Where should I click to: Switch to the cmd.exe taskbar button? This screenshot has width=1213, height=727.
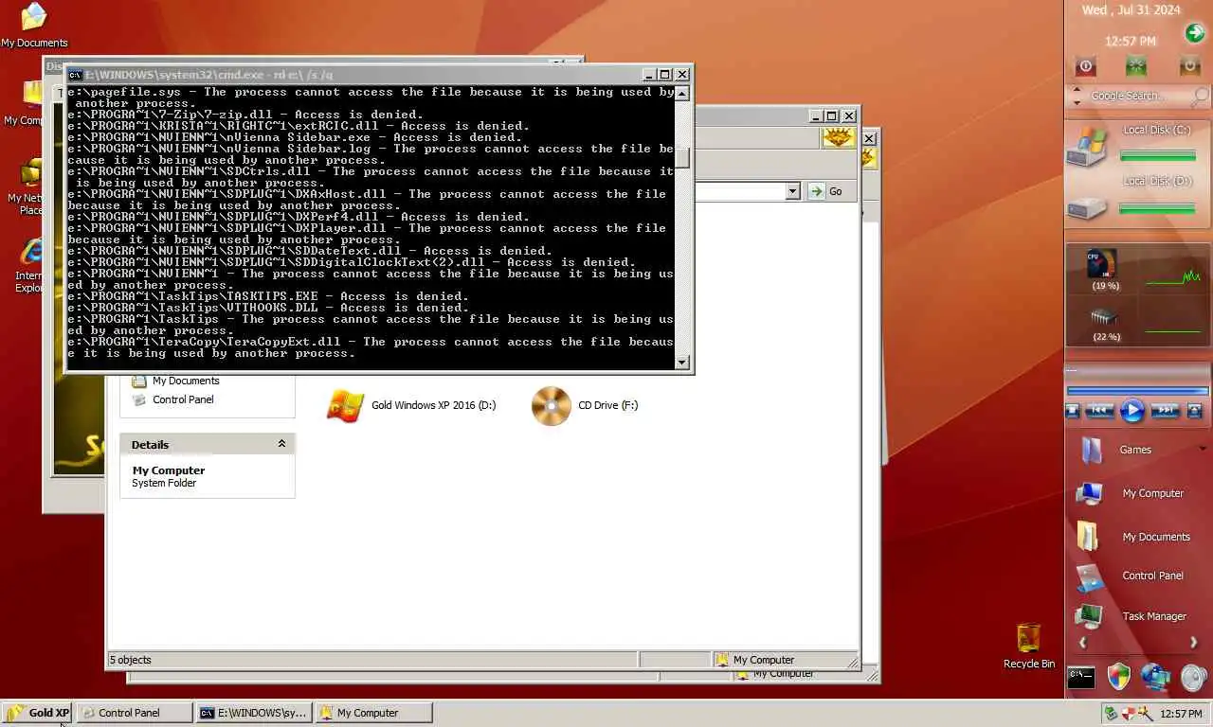click(254, 713)
